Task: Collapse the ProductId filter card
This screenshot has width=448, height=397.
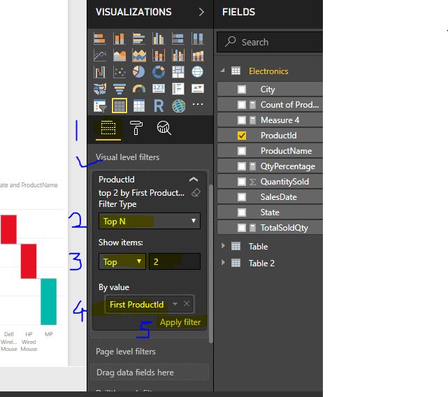Action: 194,180
